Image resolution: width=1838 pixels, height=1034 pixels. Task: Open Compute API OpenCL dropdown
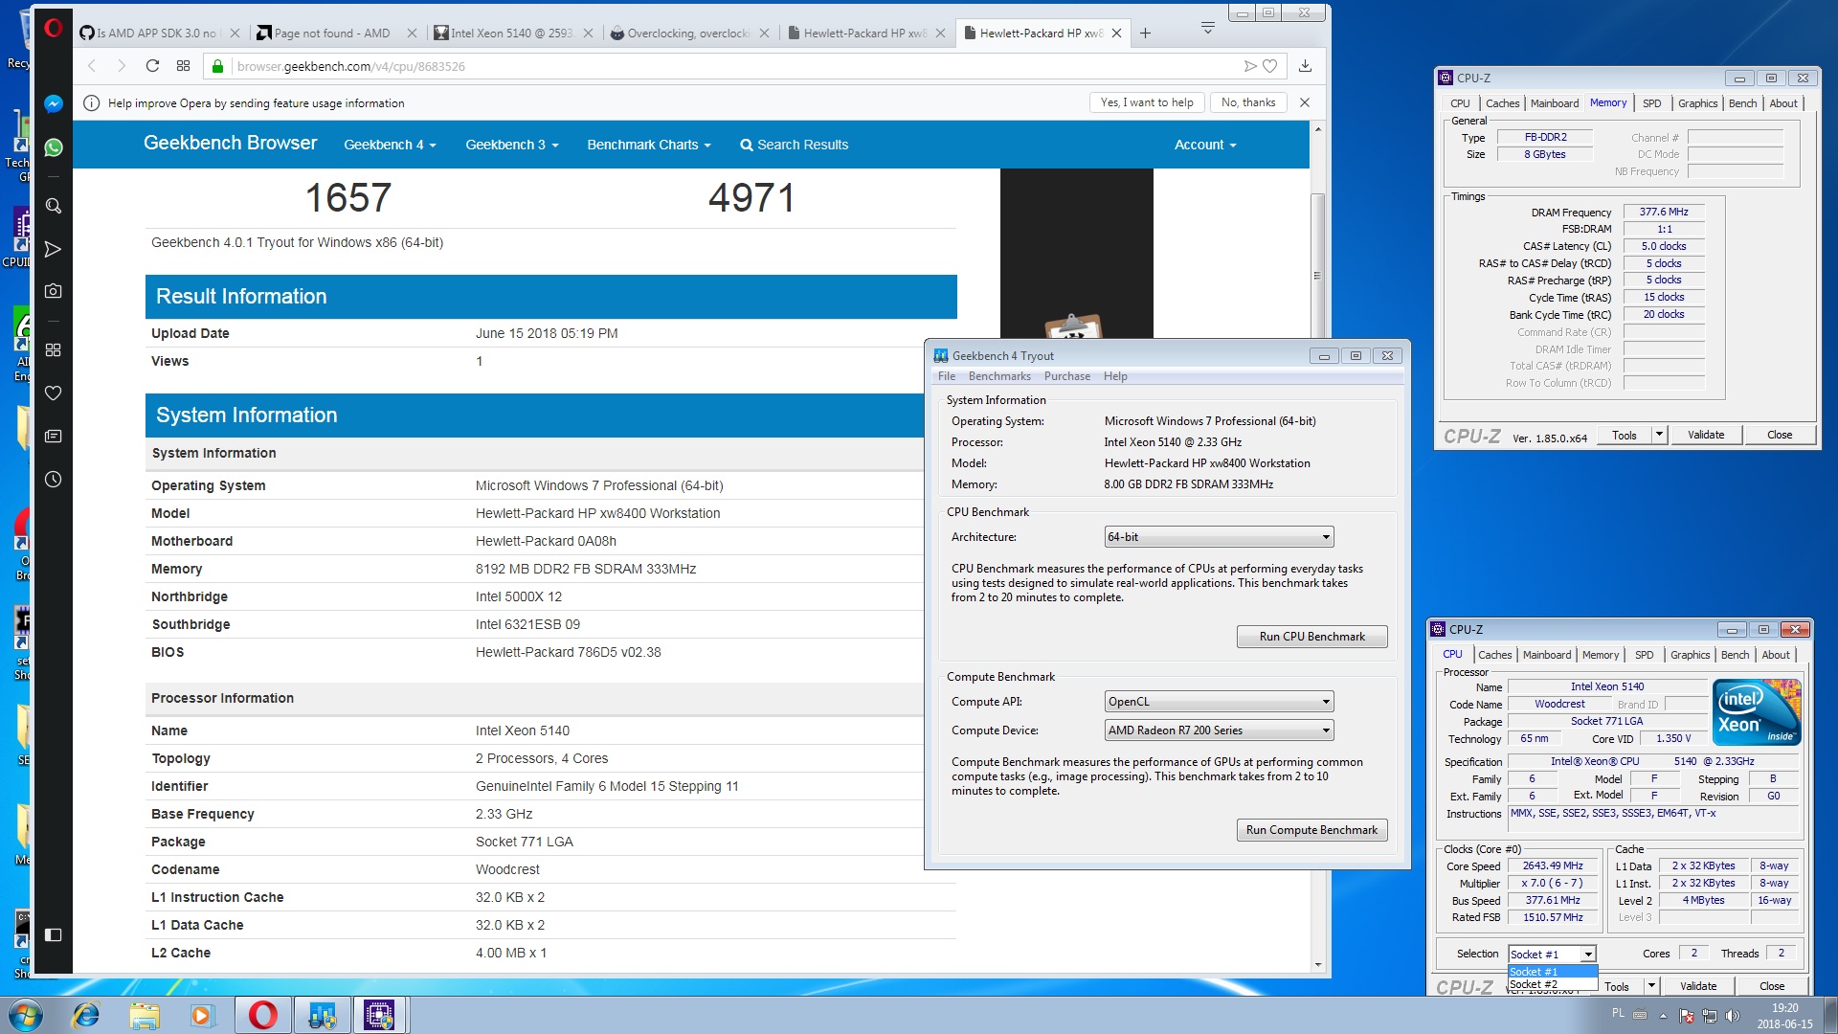1219,702
